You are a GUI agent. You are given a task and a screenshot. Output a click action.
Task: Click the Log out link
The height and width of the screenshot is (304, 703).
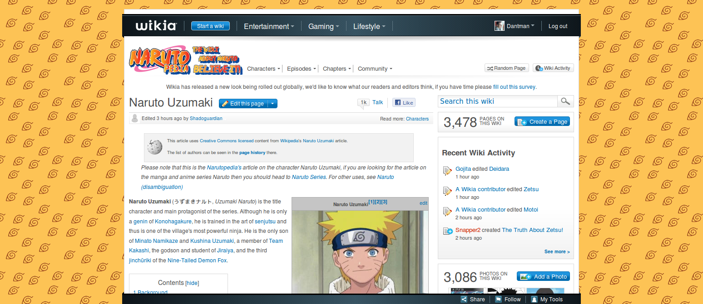point(558,26)
